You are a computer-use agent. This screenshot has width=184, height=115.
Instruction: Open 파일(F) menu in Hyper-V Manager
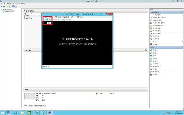pyautogui.click(x=3, y=4)
